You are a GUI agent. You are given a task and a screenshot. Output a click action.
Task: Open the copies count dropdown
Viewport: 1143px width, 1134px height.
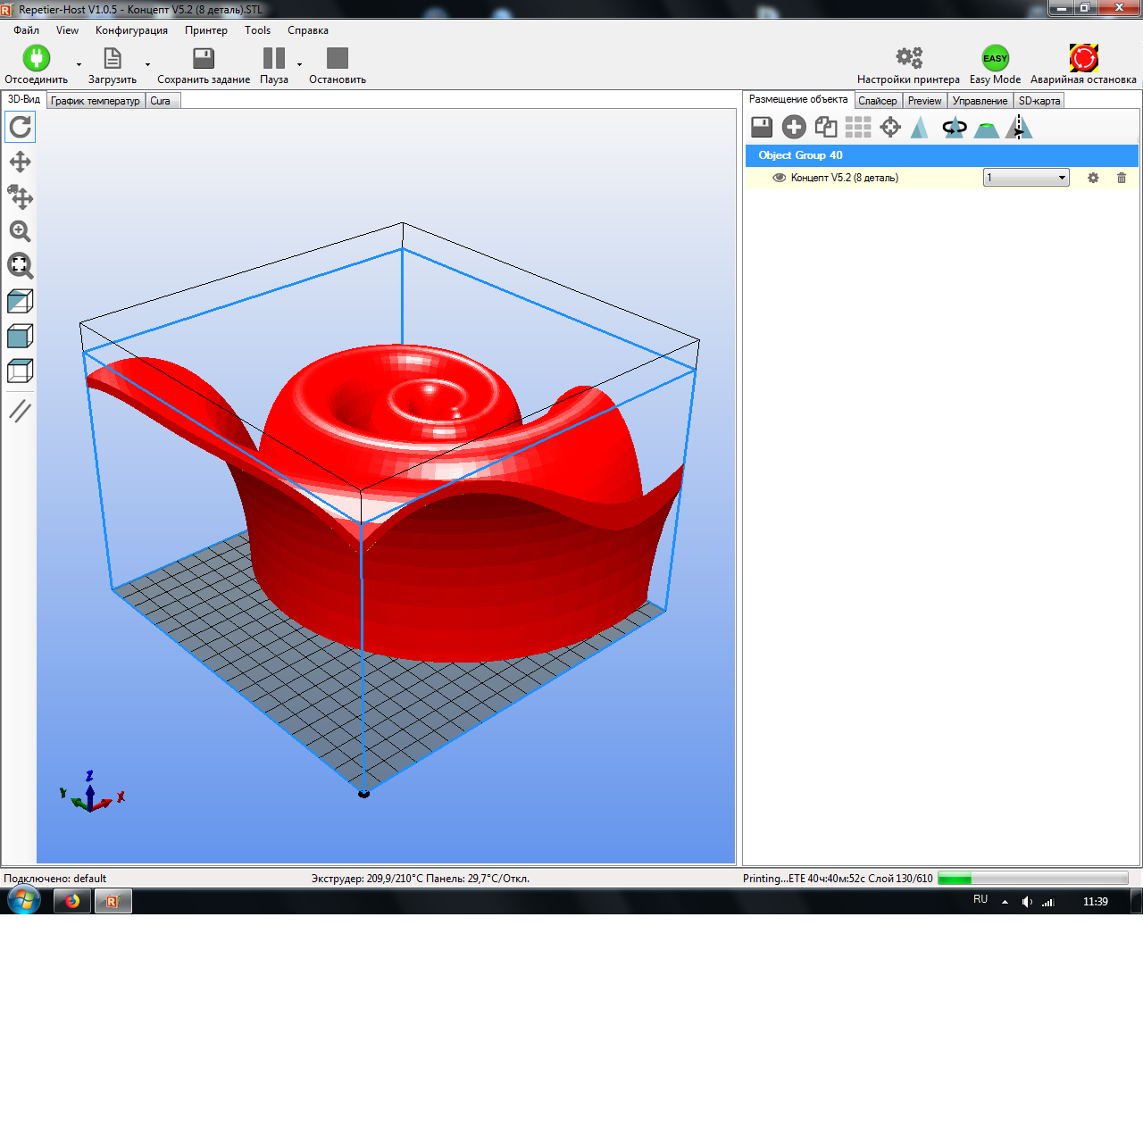1059,177
